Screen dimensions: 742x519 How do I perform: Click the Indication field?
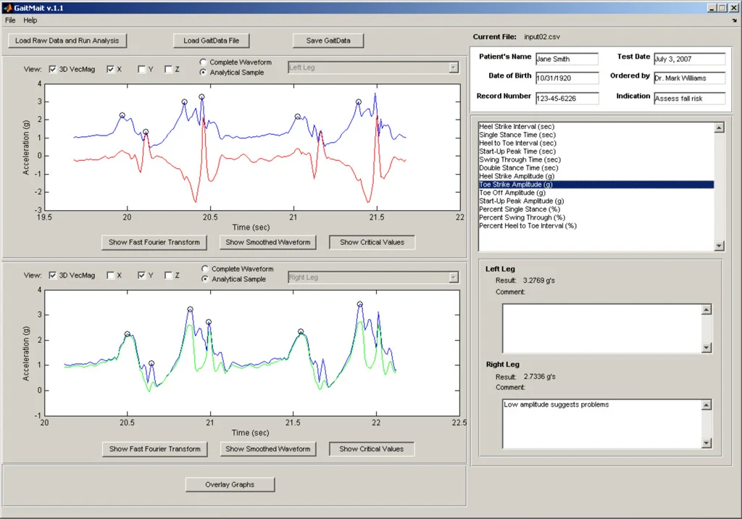click(x=690, y=99)
